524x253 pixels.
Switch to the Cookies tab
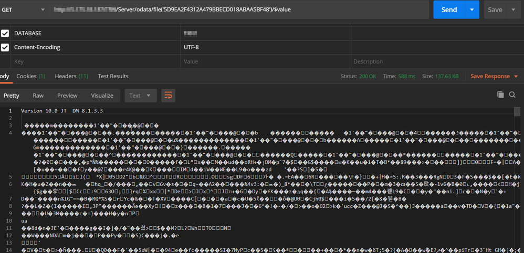[x=30, y=76]
